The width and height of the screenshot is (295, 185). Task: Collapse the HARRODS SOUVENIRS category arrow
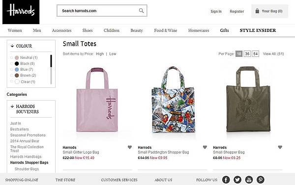click(12, 106)
